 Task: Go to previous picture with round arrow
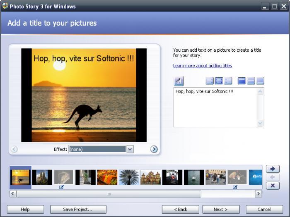[14, 149]
